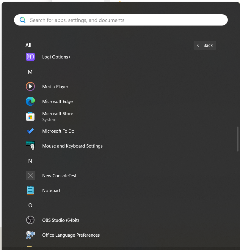Select the "New ConsoleTest" label
This screenshot has height=250, width=240.
pos(59,176)
